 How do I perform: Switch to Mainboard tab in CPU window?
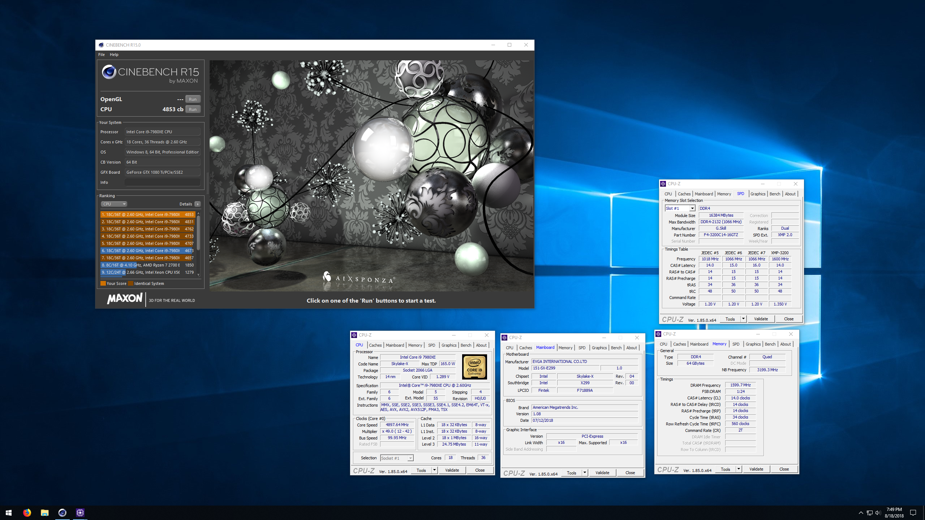click(395, 345)
